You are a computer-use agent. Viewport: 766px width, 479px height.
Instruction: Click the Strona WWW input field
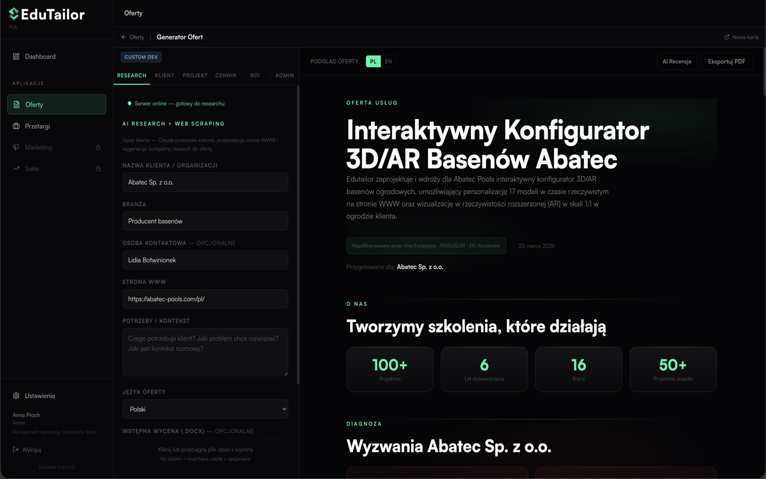click(x=205, y=299)
